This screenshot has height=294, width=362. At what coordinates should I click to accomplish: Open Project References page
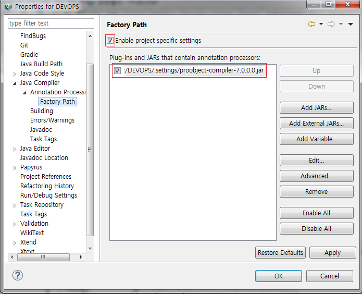coord(46,177)
